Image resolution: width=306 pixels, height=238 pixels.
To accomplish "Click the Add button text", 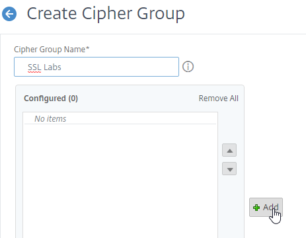I will point(271,207).
